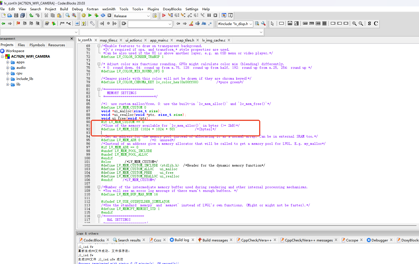This screenshot has width=419, height=264.
Task: Open Find with the magnifier icon
Action: pyautogui.click(x=68, y=16)
